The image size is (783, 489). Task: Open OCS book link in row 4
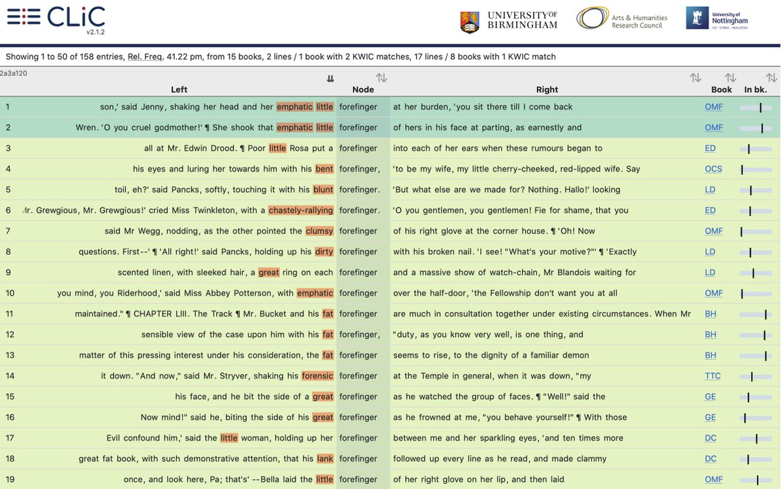tap(714, 169)
